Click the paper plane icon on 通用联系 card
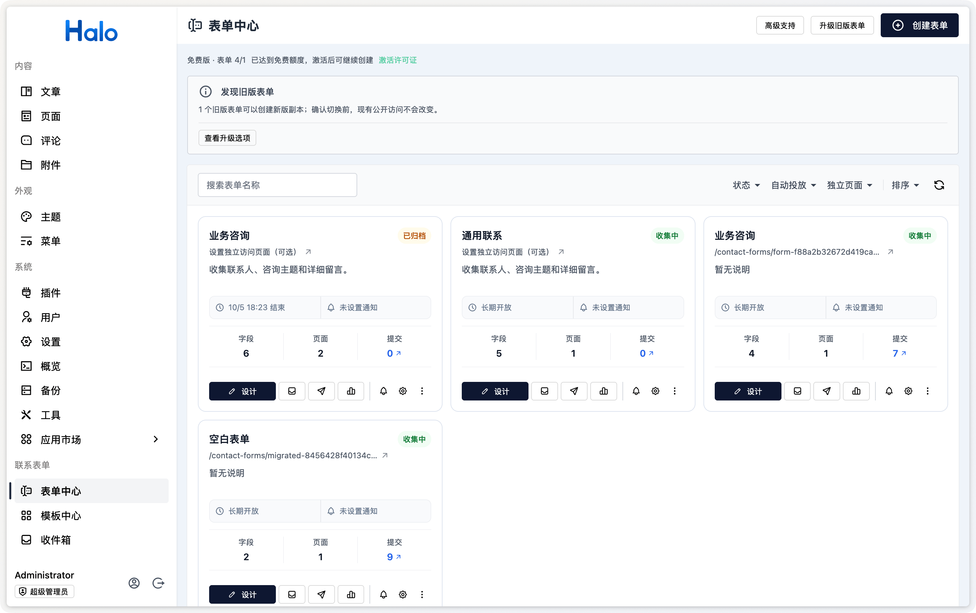 pos(574,391)
